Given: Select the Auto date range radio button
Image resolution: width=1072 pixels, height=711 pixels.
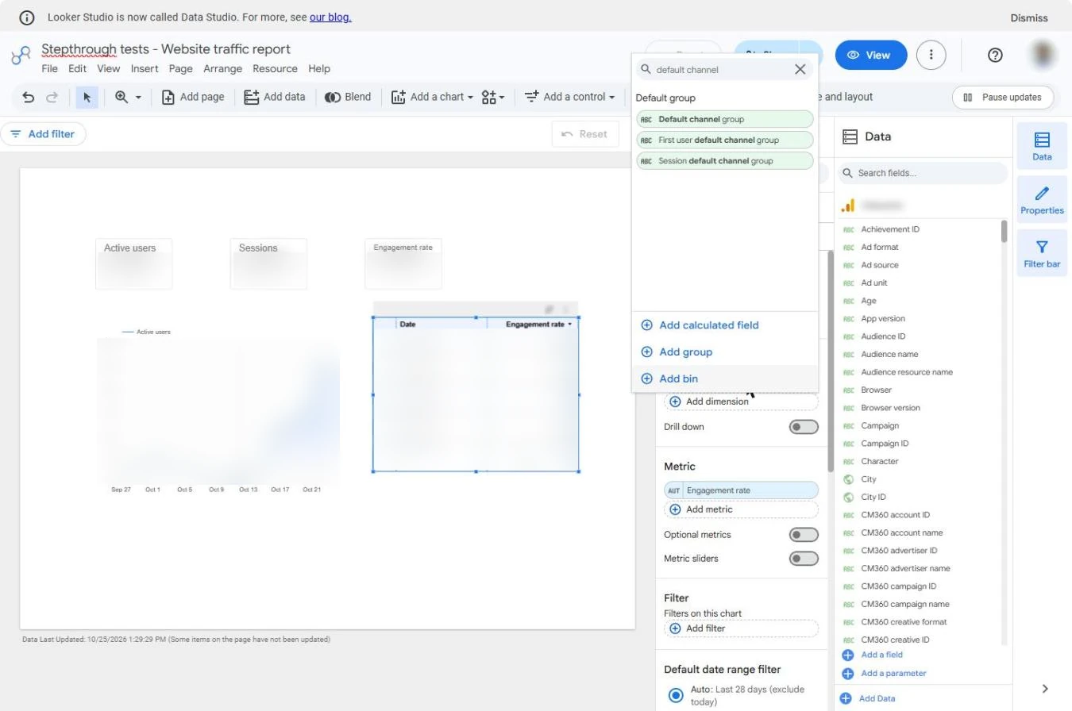Looking at the screenshot, I should tap(676, 695).
